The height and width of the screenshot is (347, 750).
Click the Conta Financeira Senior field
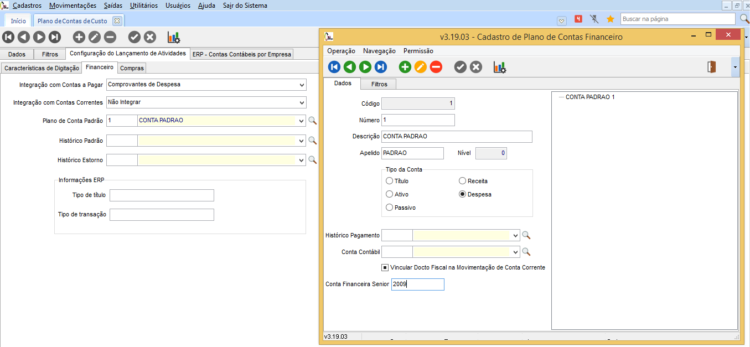coord(417,284)
